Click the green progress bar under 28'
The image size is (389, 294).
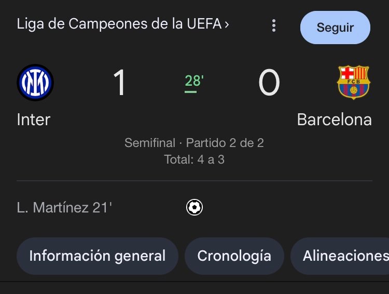click(x=190, y=92)
